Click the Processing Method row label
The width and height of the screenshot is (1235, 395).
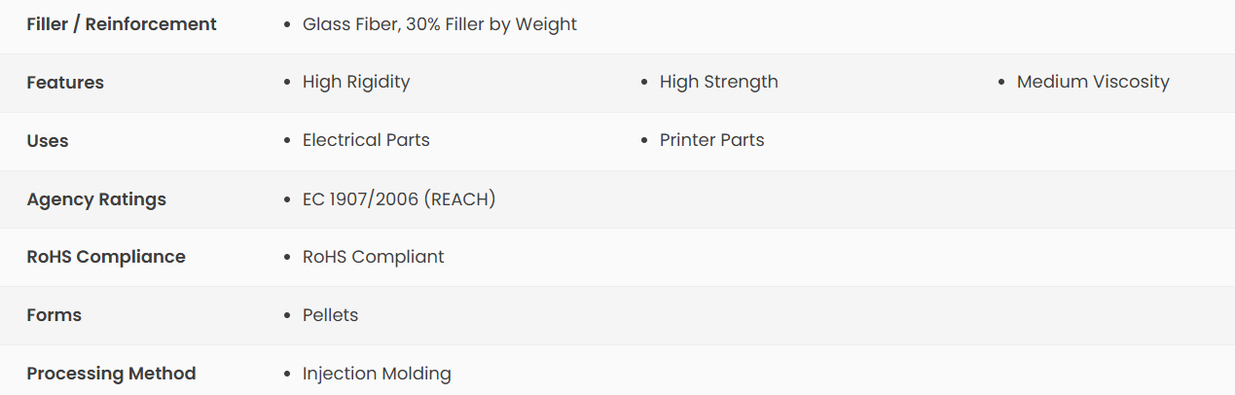coord(111,374)
